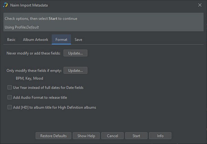Click the Info button

(x=160, y=136)
